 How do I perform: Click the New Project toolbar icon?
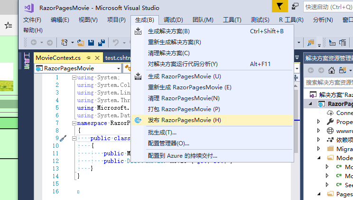65,43
